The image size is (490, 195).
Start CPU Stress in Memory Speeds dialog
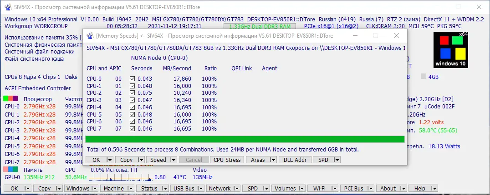[x=227, y=160]
